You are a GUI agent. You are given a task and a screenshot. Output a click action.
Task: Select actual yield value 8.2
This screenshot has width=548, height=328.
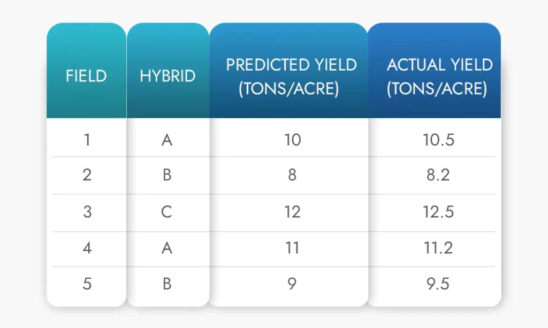(438, 175)
